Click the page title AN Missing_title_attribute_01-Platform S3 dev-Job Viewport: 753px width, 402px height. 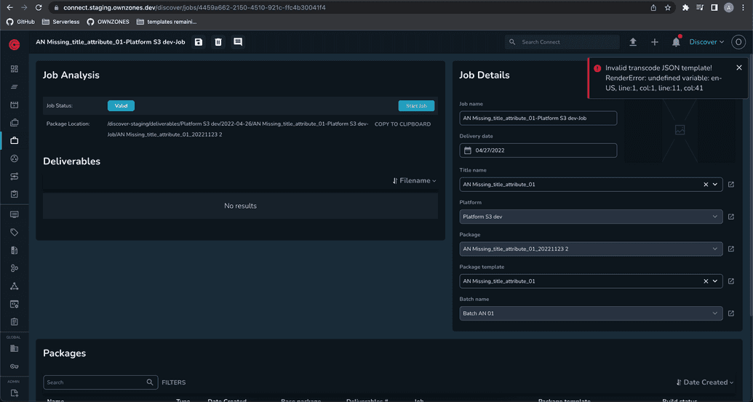point(111,42)
